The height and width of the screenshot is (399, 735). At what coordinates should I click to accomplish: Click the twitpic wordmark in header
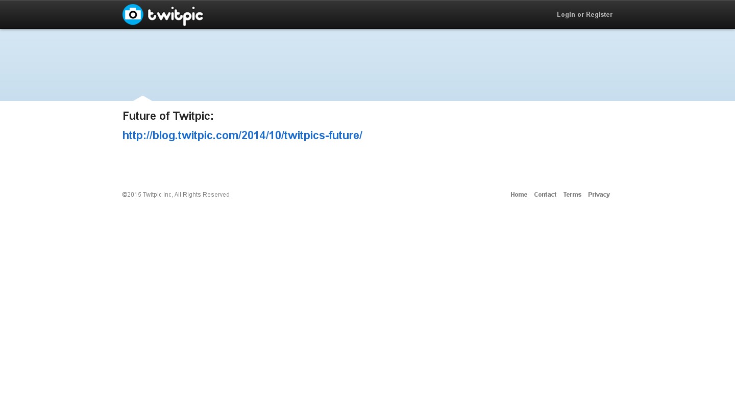tap(175, 16)
